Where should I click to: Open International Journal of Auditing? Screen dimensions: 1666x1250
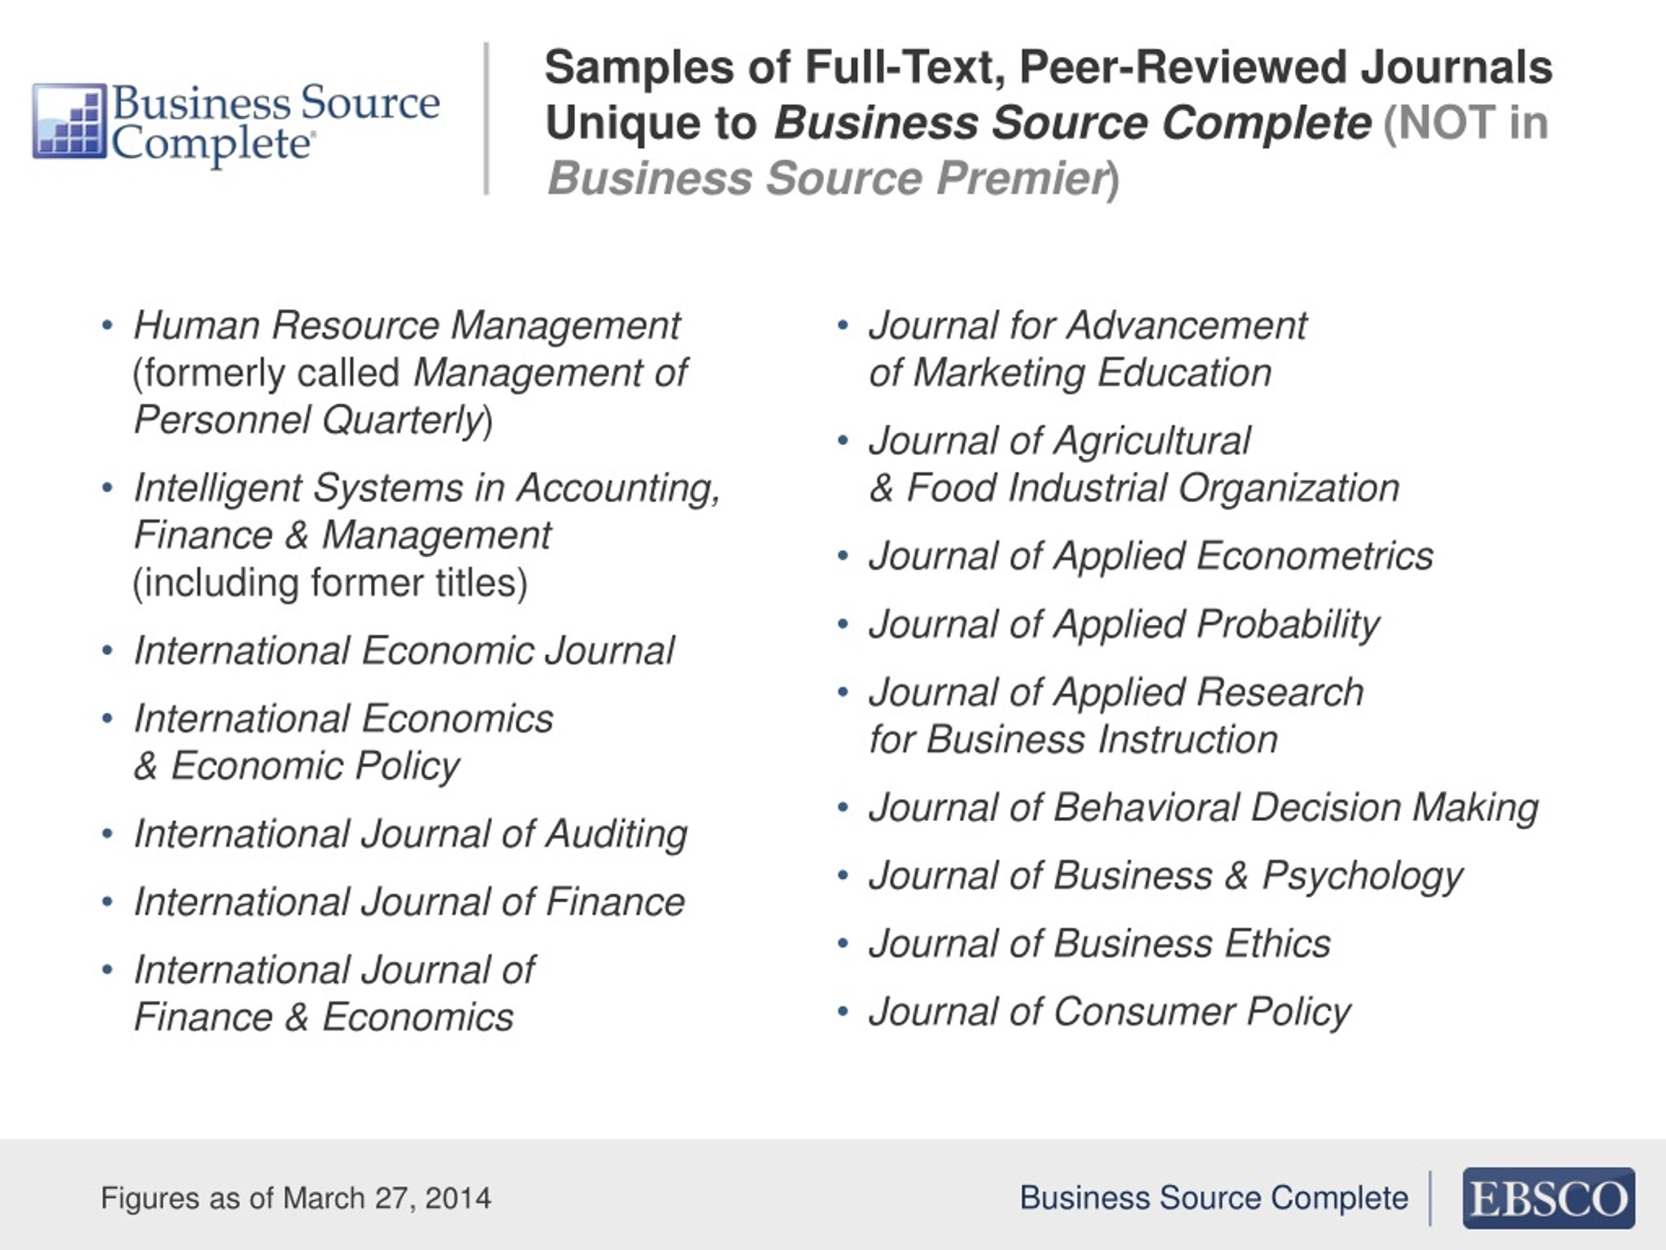coord(411,834)
